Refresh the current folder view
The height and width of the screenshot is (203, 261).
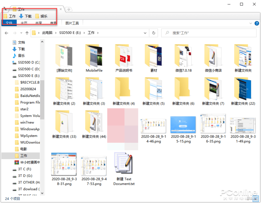point(154,33)
